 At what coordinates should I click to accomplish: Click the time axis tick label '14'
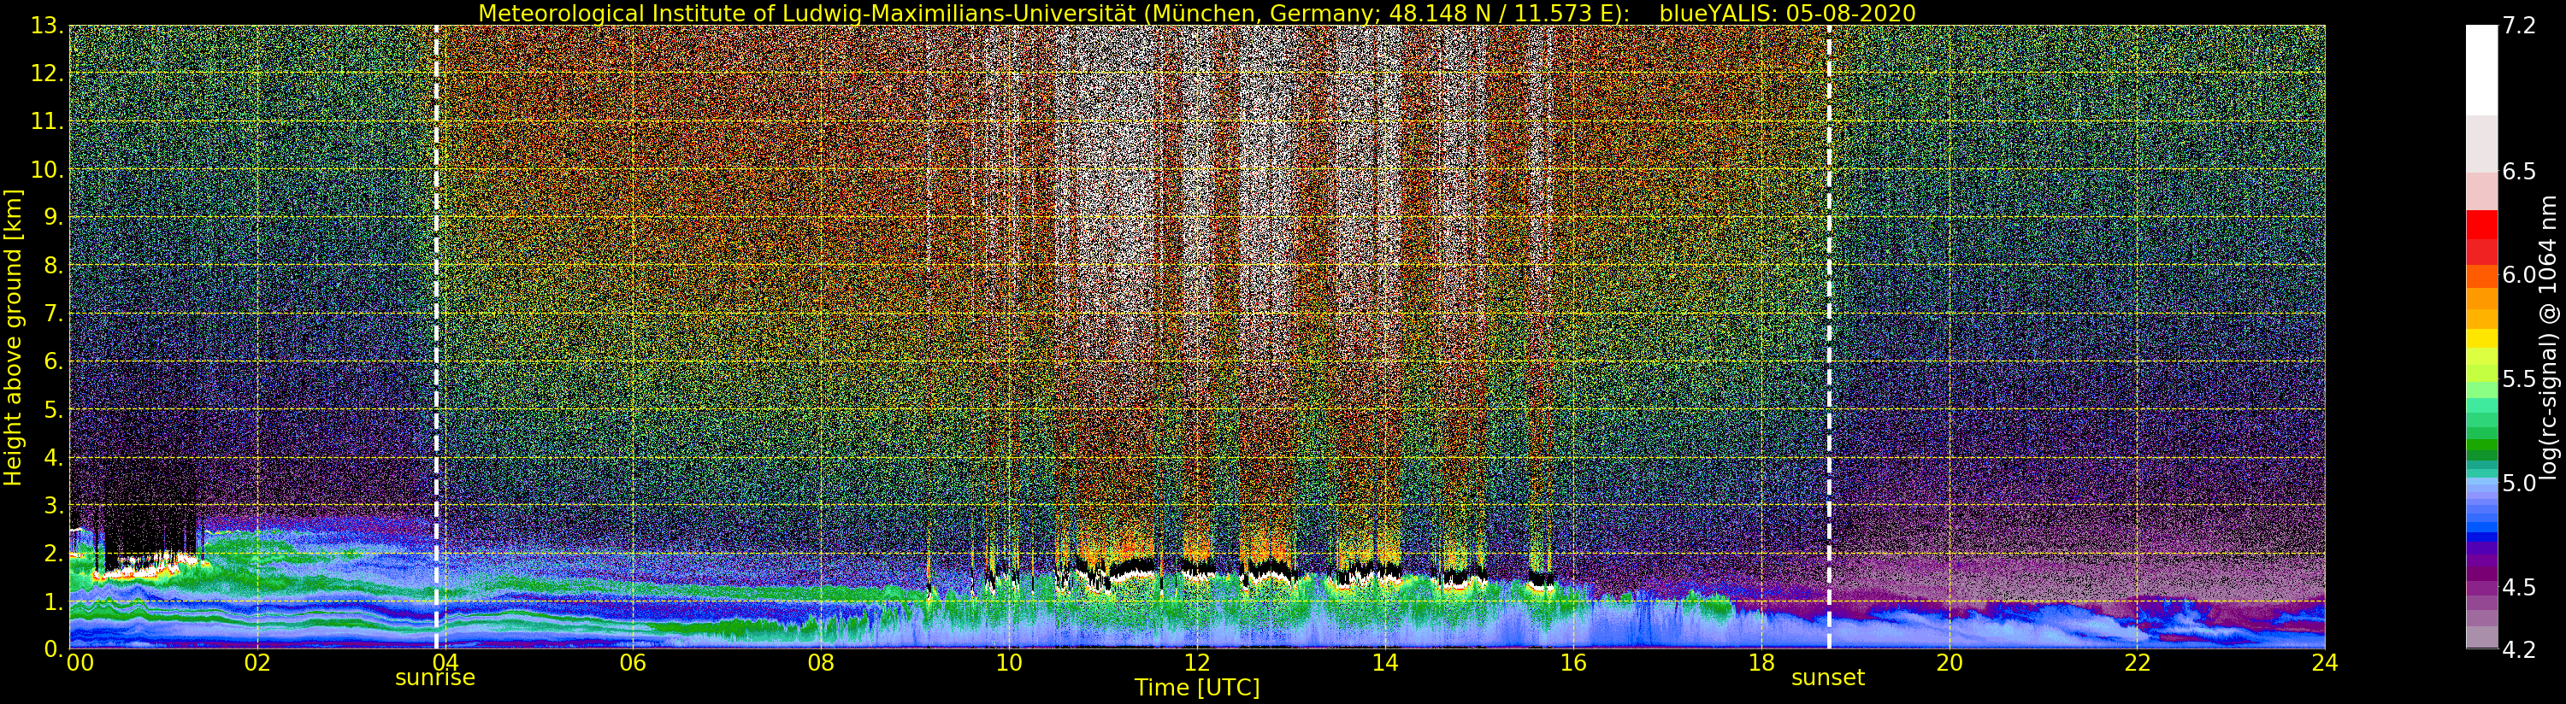(x=1384, y=663)
